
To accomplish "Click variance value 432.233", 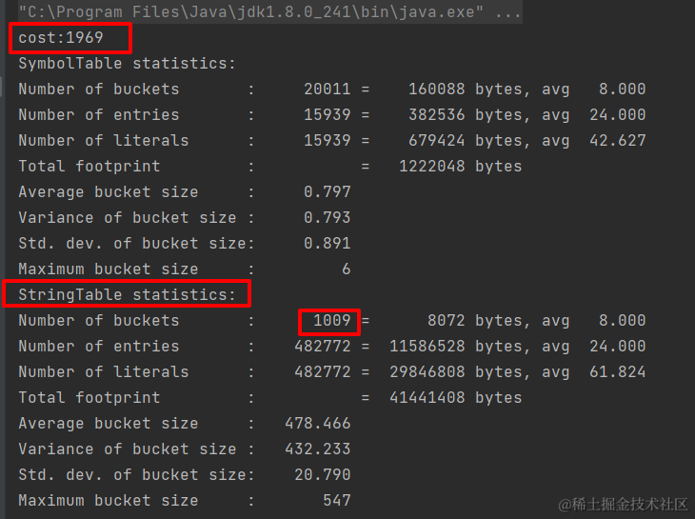I will (x=318, y=449).
